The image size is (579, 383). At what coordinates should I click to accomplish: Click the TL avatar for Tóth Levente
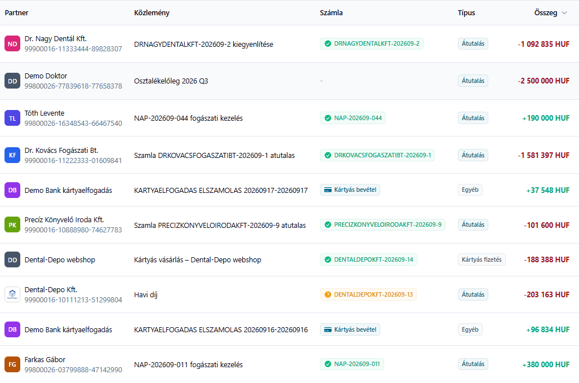12,118
